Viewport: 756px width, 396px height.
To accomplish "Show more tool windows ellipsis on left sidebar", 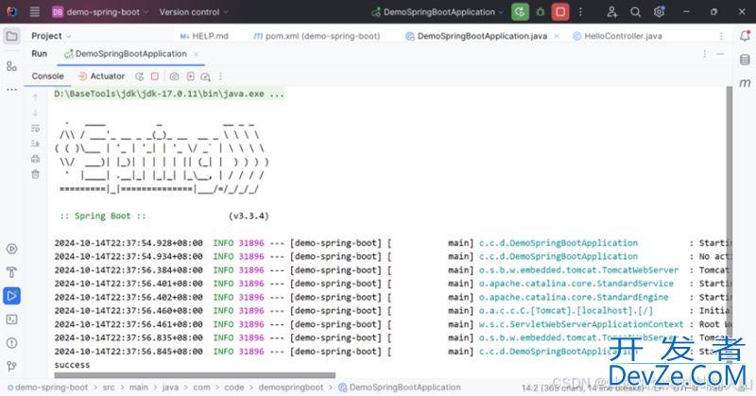I will click(x=11, y=90).
